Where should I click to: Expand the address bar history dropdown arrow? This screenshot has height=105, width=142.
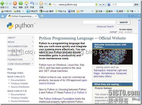click(100, 4)
